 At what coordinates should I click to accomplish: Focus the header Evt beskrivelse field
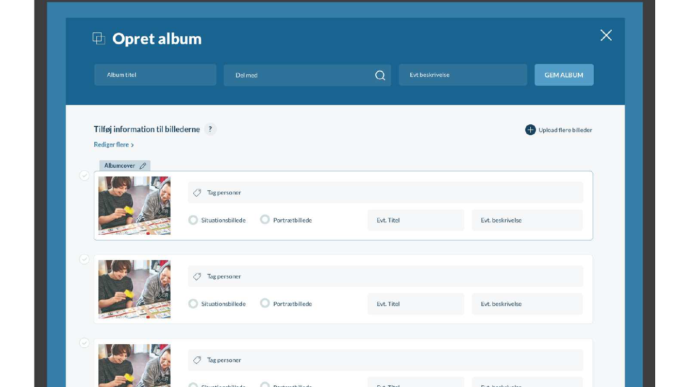[x=463, y=75]
